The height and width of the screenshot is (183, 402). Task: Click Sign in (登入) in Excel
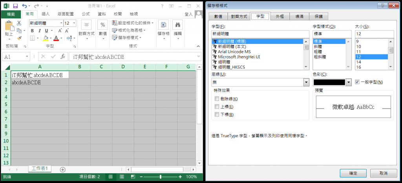point(188,14)
